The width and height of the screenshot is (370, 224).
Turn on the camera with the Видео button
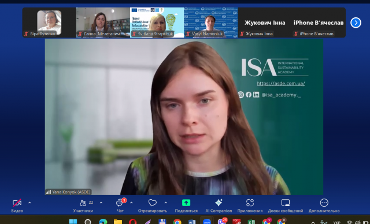click(17, 206)
